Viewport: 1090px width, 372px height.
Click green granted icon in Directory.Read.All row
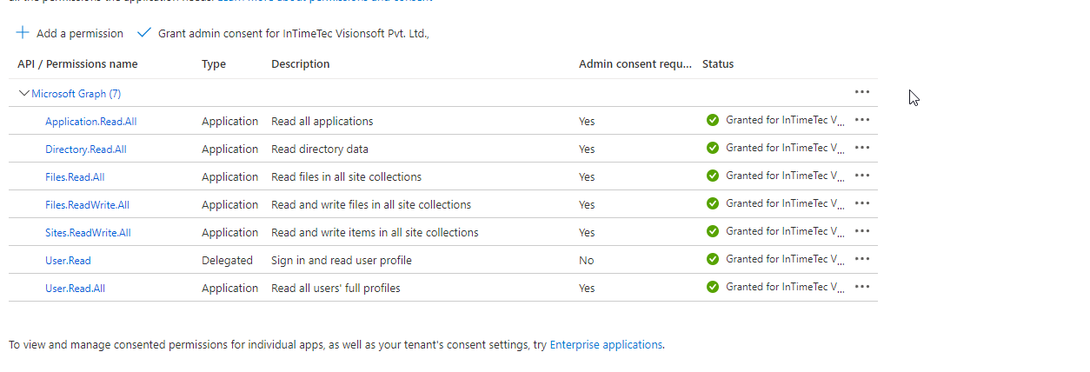713,148
